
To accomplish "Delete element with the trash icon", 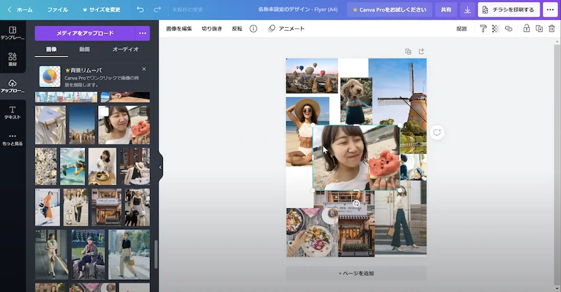I will click(x=551, y=29).
